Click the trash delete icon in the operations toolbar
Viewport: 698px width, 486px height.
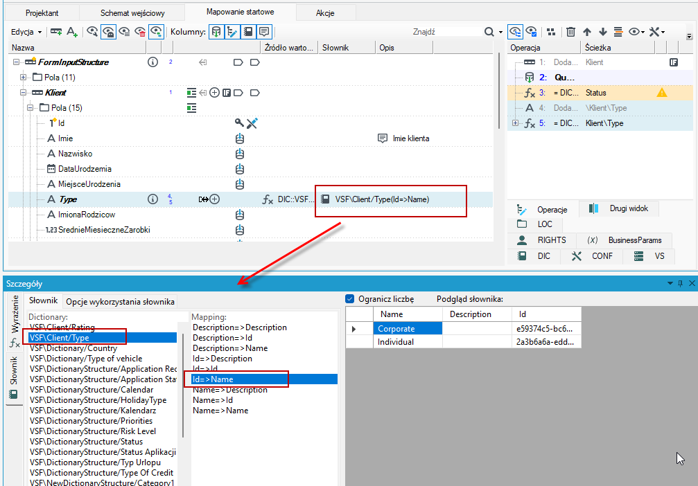(570, 32)
